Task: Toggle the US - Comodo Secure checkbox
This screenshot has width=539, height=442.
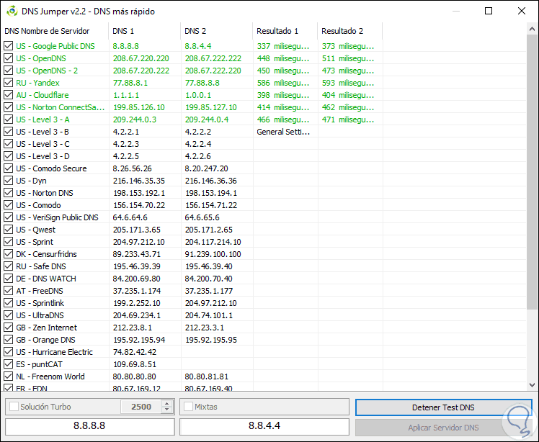Action: (8, 168)
